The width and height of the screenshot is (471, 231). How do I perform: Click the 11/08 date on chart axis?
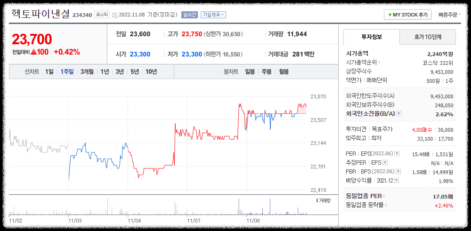pos(253,221)
